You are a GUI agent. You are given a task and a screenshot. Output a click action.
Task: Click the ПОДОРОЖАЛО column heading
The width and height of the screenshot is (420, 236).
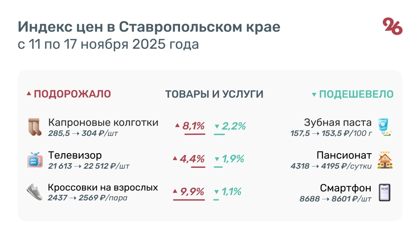[72, 94]
